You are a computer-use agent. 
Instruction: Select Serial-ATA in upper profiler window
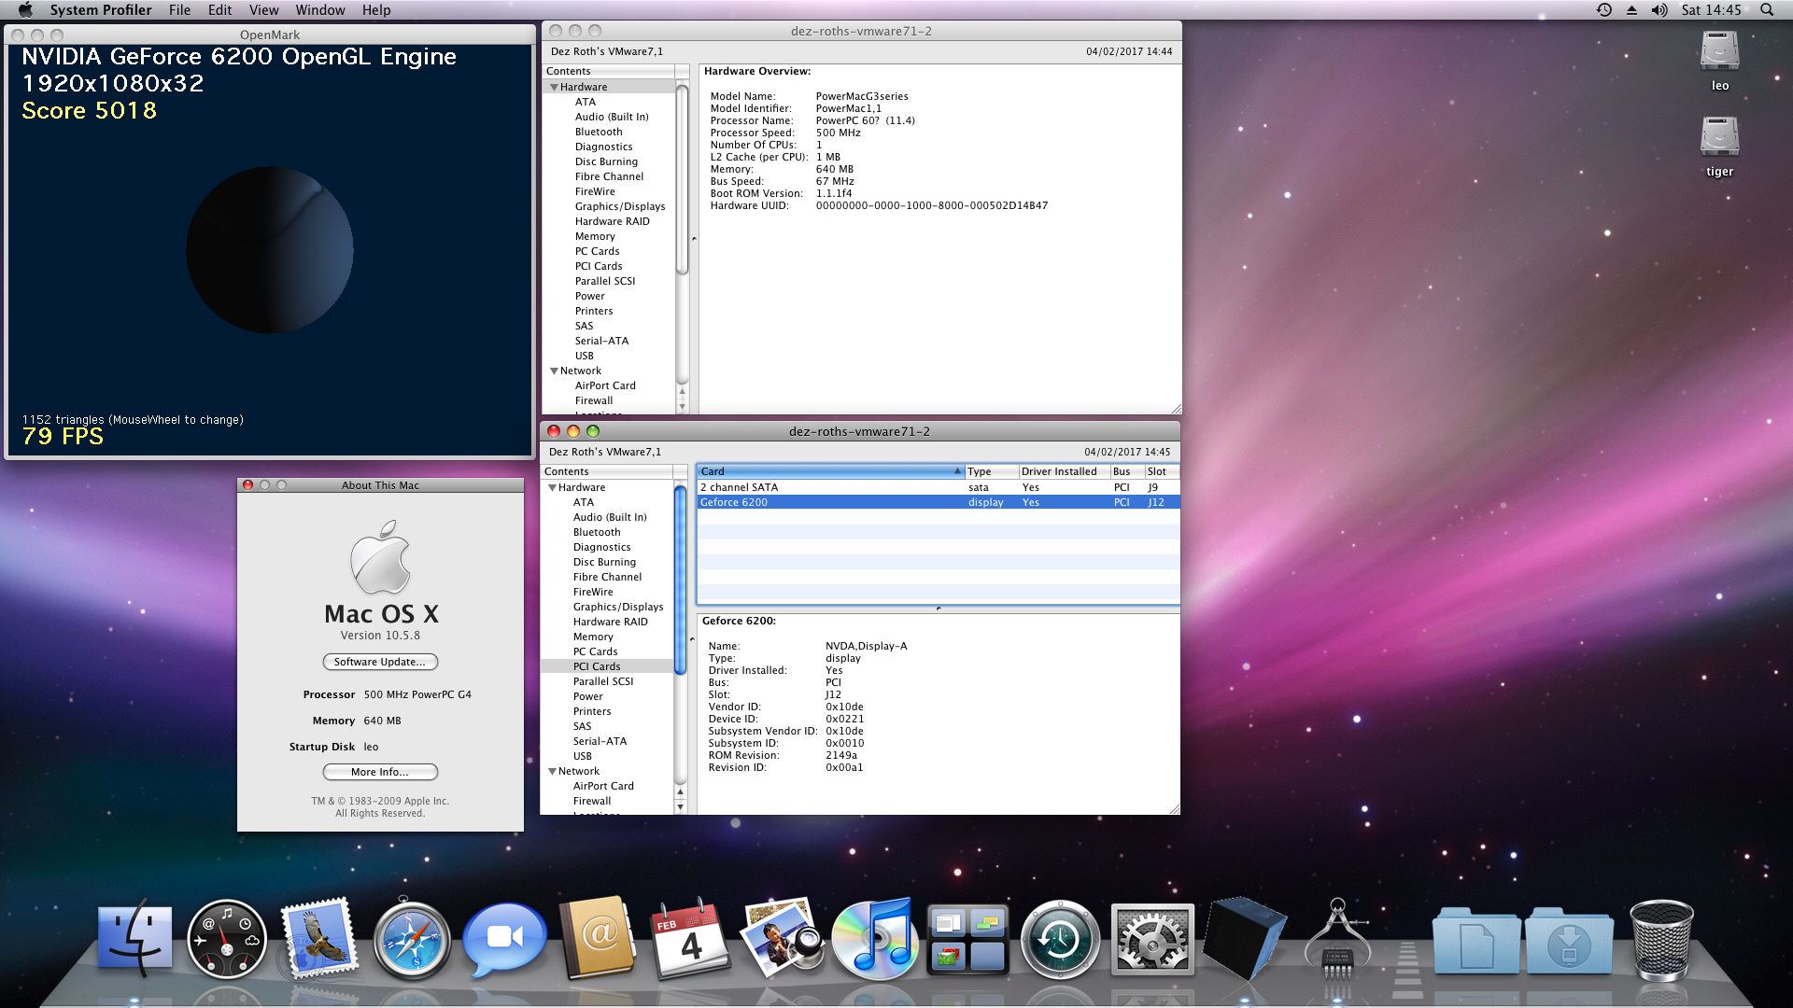[x=601, y=341]
